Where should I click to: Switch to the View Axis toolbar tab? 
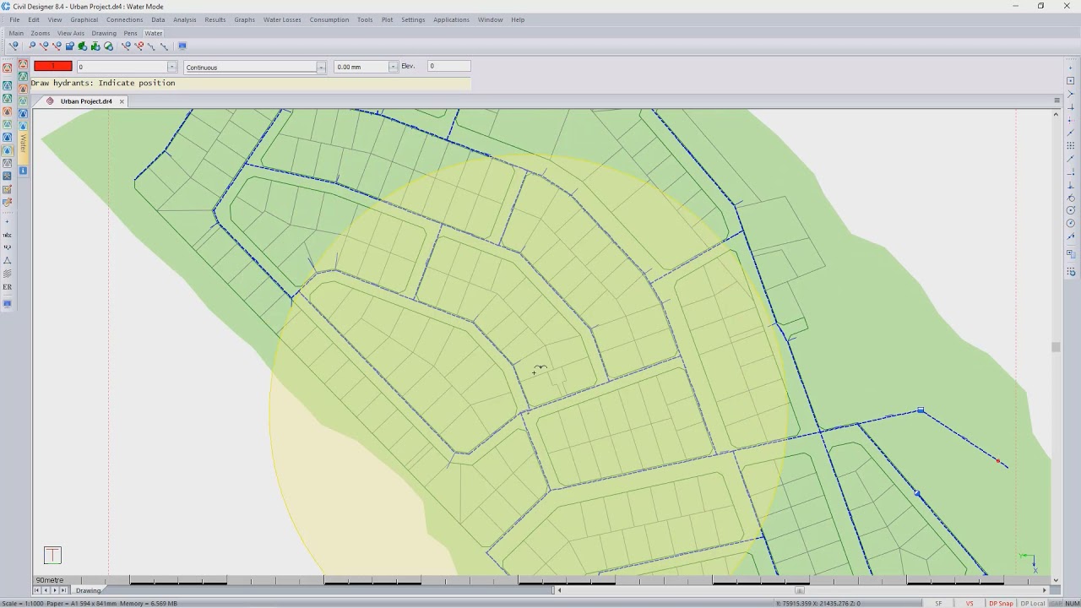[x=71, y=33]
